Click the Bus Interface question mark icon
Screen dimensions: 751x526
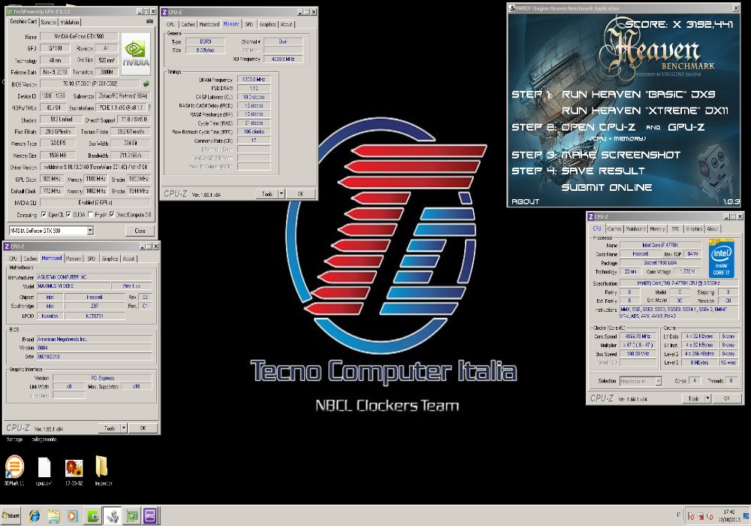click(149, 107)
